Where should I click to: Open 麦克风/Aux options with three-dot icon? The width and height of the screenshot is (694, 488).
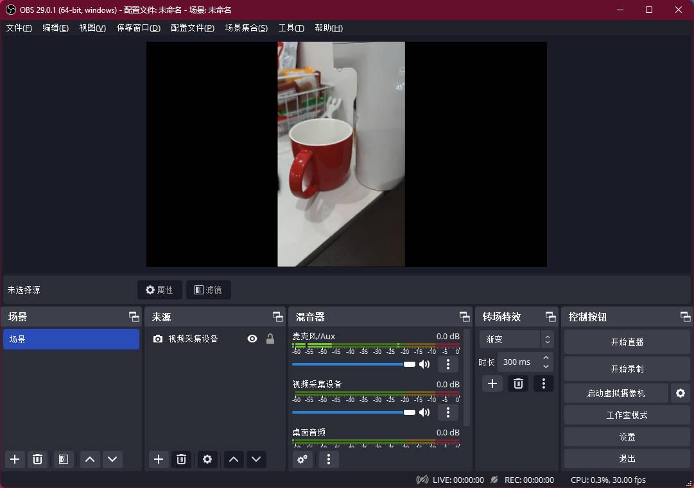(447, 364)
